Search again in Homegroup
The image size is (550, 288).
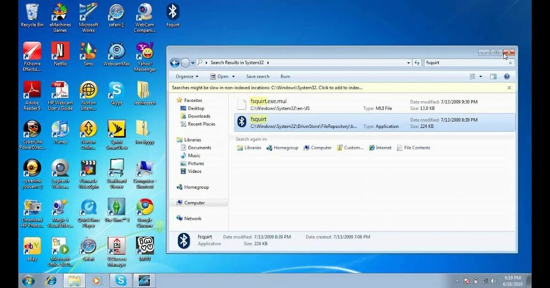click(282, 148)
